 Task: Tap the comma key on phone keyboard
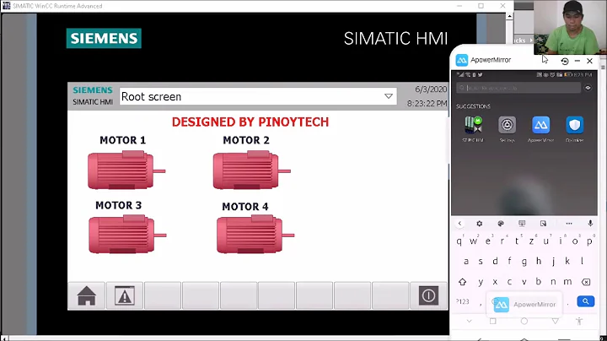tap(481, 304)
